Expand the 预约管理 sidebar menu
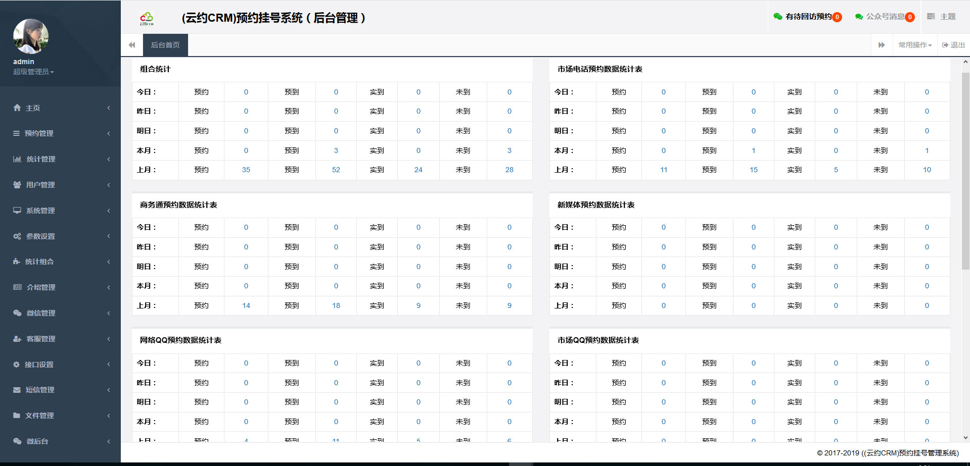Viewport: 970px width, 466px height. tap(60, 133)
